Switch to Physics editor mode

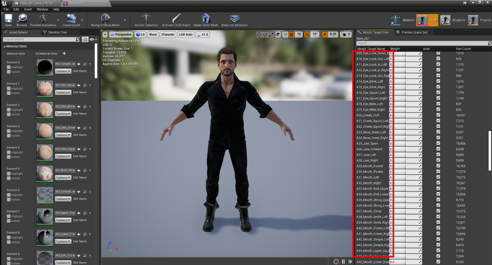click(x=480, y=20)
